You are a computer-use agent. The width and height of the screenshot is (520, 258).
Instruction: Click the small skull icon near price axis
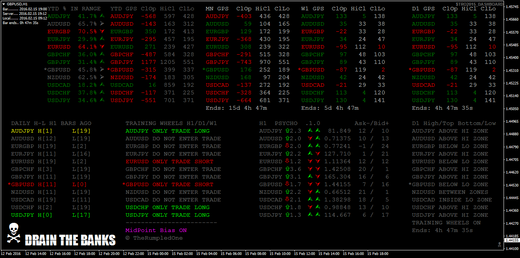point(499,244)
